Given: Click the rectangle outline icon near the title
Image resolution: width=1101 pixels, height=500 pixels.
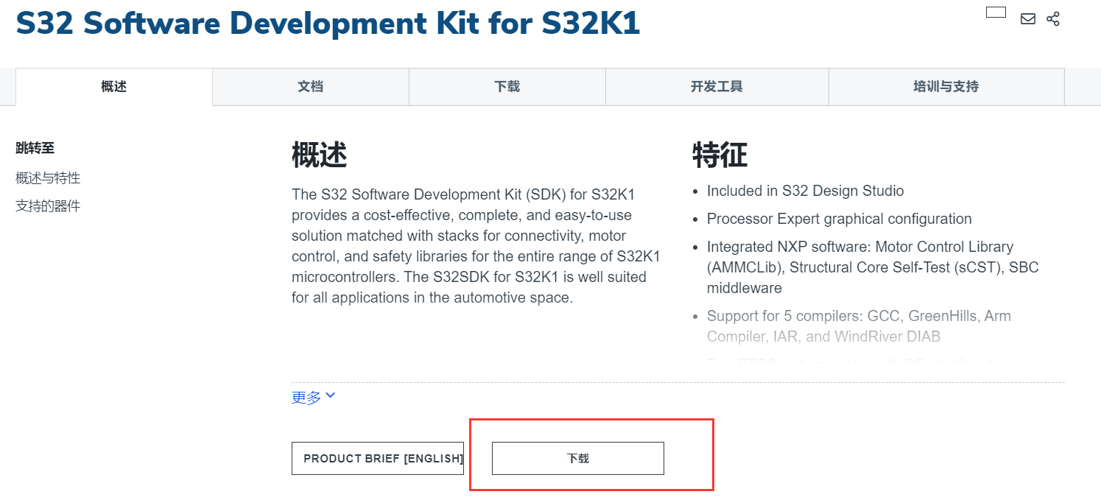Looking at the screenshot, I should [x=996, y=12].
